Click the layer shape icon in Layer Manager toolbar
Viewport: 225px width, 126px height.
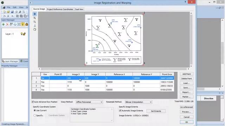[x=15, y=24]
